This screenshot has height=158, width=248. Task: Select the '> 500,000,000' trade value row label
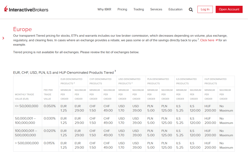click(27, 143)
